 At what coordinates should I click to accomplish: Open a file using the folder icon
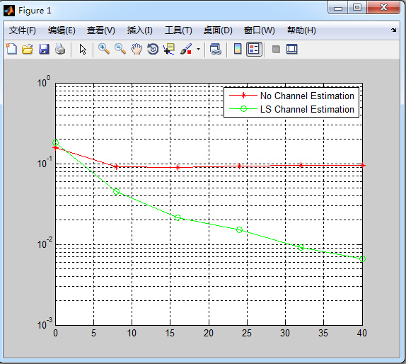[28, 49]
